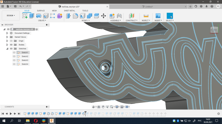Screen dimensions: 222x124
Task: Click the Measure icon under Inspect
Action: (146, 16)
